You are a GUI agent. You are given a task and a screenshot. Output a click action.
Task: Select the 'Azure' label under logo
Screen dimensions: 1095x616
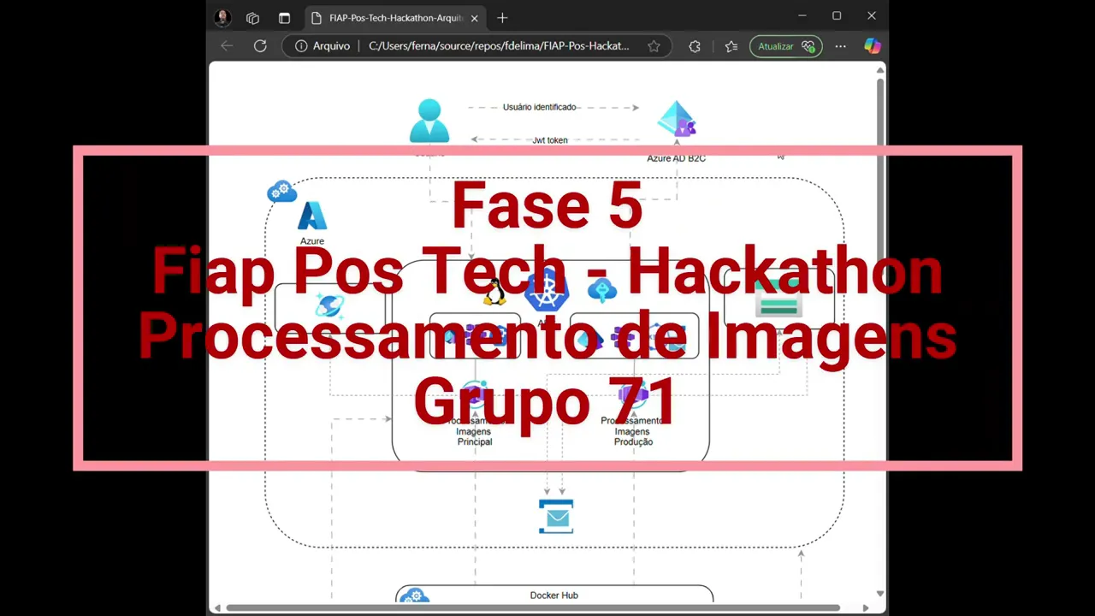coord(312,241)
